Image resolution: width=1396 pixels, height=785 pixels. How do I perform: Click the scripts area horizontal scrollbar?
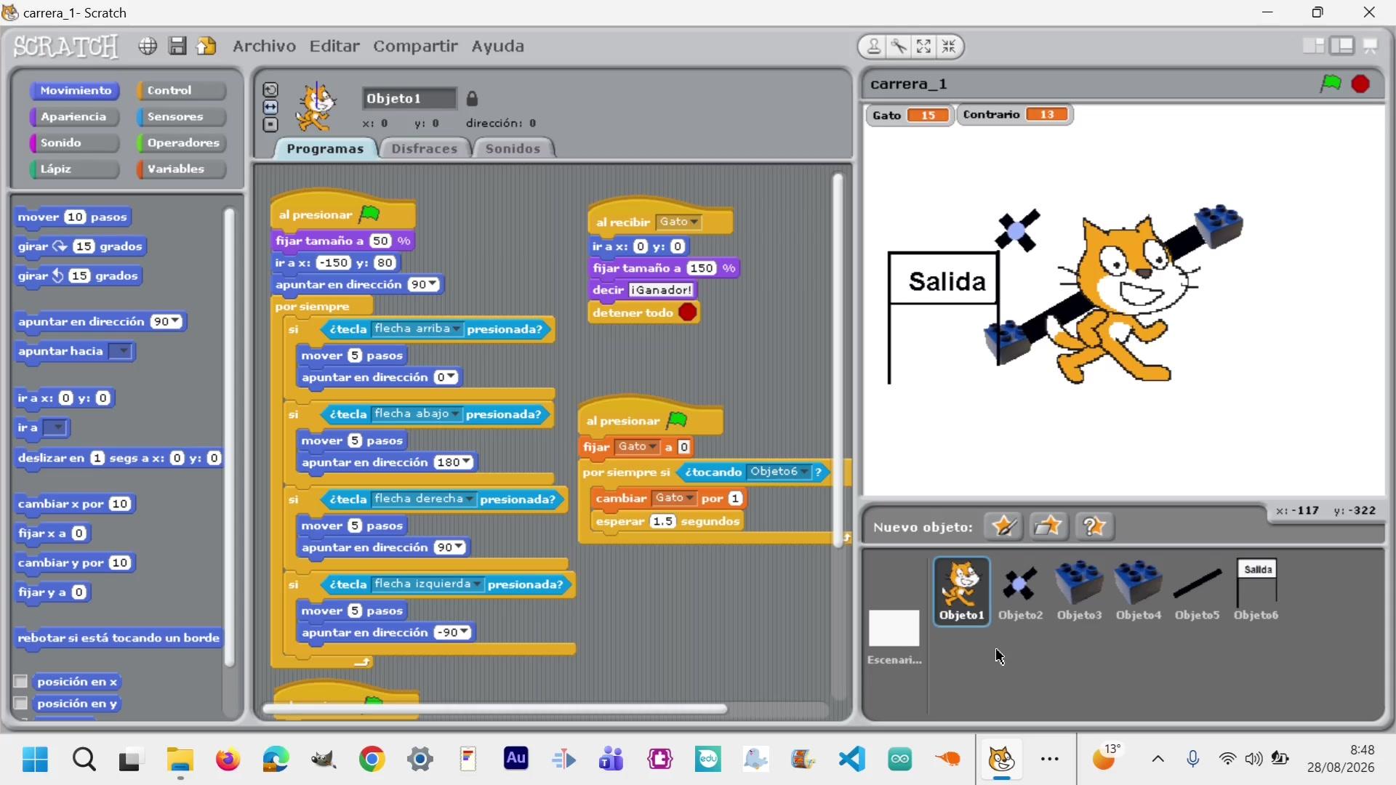[494, 709]
